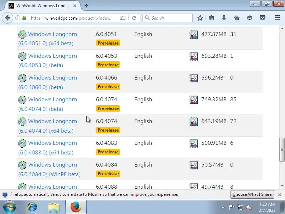Screen dimensions: 285x214
Task: Open the Firefox hamburger menu
Action: pyautogui.click(x=278, y=18)
